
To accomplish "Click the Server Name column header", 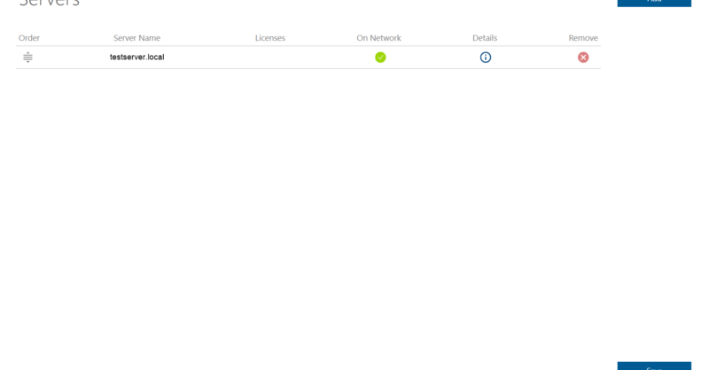I will pyautogui.click(x=136, y=38).
